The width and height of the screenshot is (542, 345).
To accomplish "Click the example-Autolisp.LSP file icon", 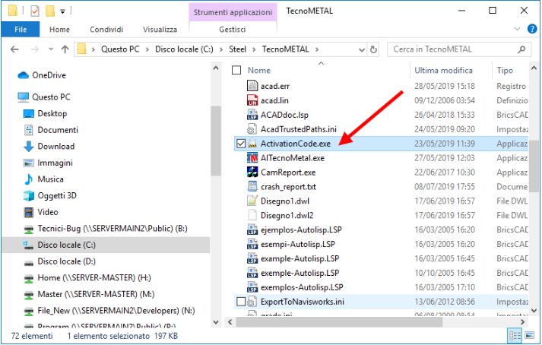I will click(x=252, y=258).
